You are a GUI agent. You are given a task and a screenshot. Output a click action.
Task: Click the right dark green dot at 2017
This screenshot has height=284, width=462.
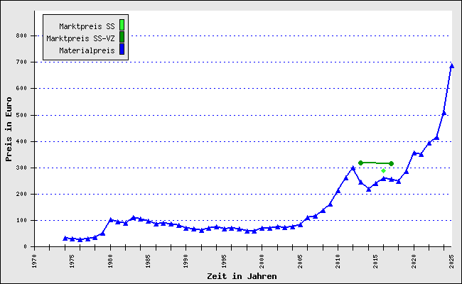pos(391,163)
